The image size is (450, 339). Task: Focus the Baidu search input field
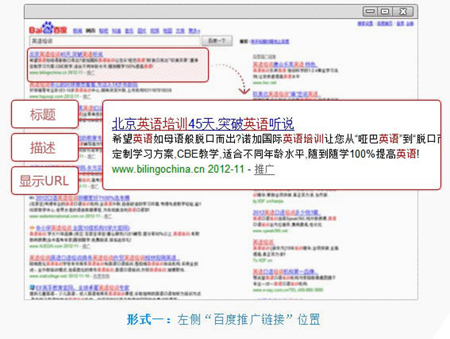click(x=115, y=41)
